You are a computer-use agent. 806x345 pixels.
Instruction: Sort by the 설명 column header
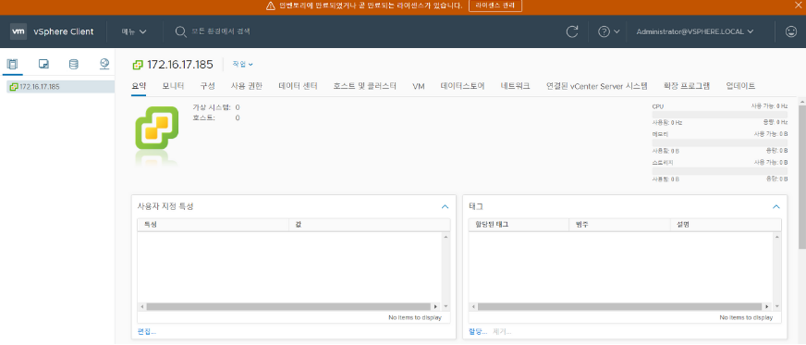pyautogui.click(x=726, y=225)
